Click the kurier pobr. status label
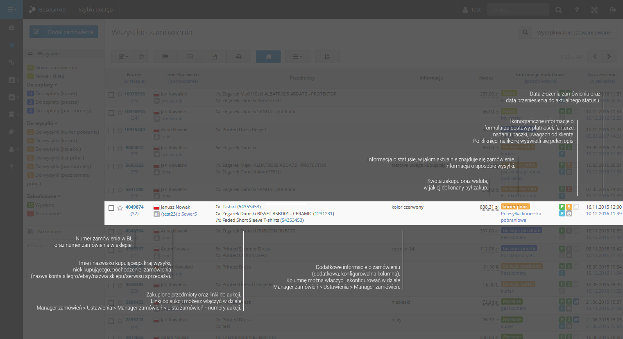The width and height of the screenshot is (623, 339). pos(515,207)
